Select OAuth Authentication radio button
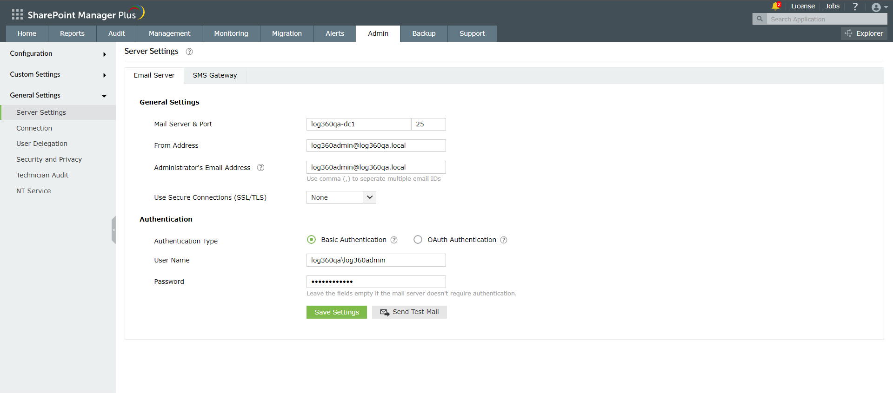This screenshot has width=893, height=393. point(418,240)
